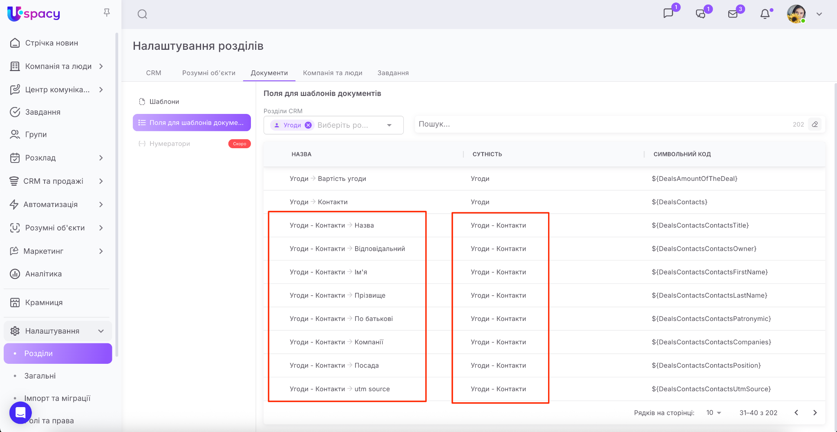Open Загальні settings item
Viewport: 837px width, 432px height.
[40, 376]
